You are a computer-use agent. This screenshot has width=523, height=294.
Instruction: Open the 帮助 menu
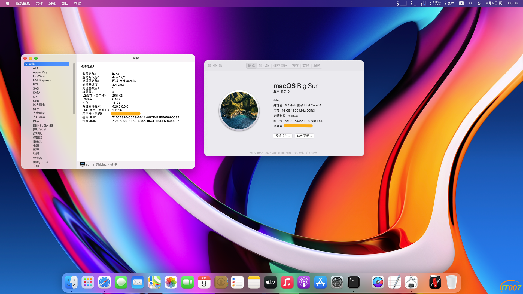[x=78, y=3]
